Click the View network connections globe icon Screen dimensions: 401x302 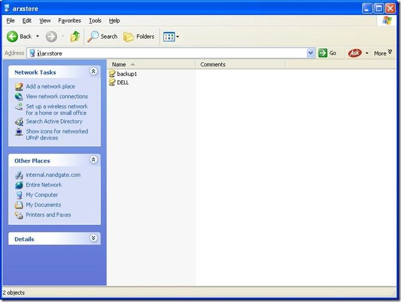(x=19, y=96)
